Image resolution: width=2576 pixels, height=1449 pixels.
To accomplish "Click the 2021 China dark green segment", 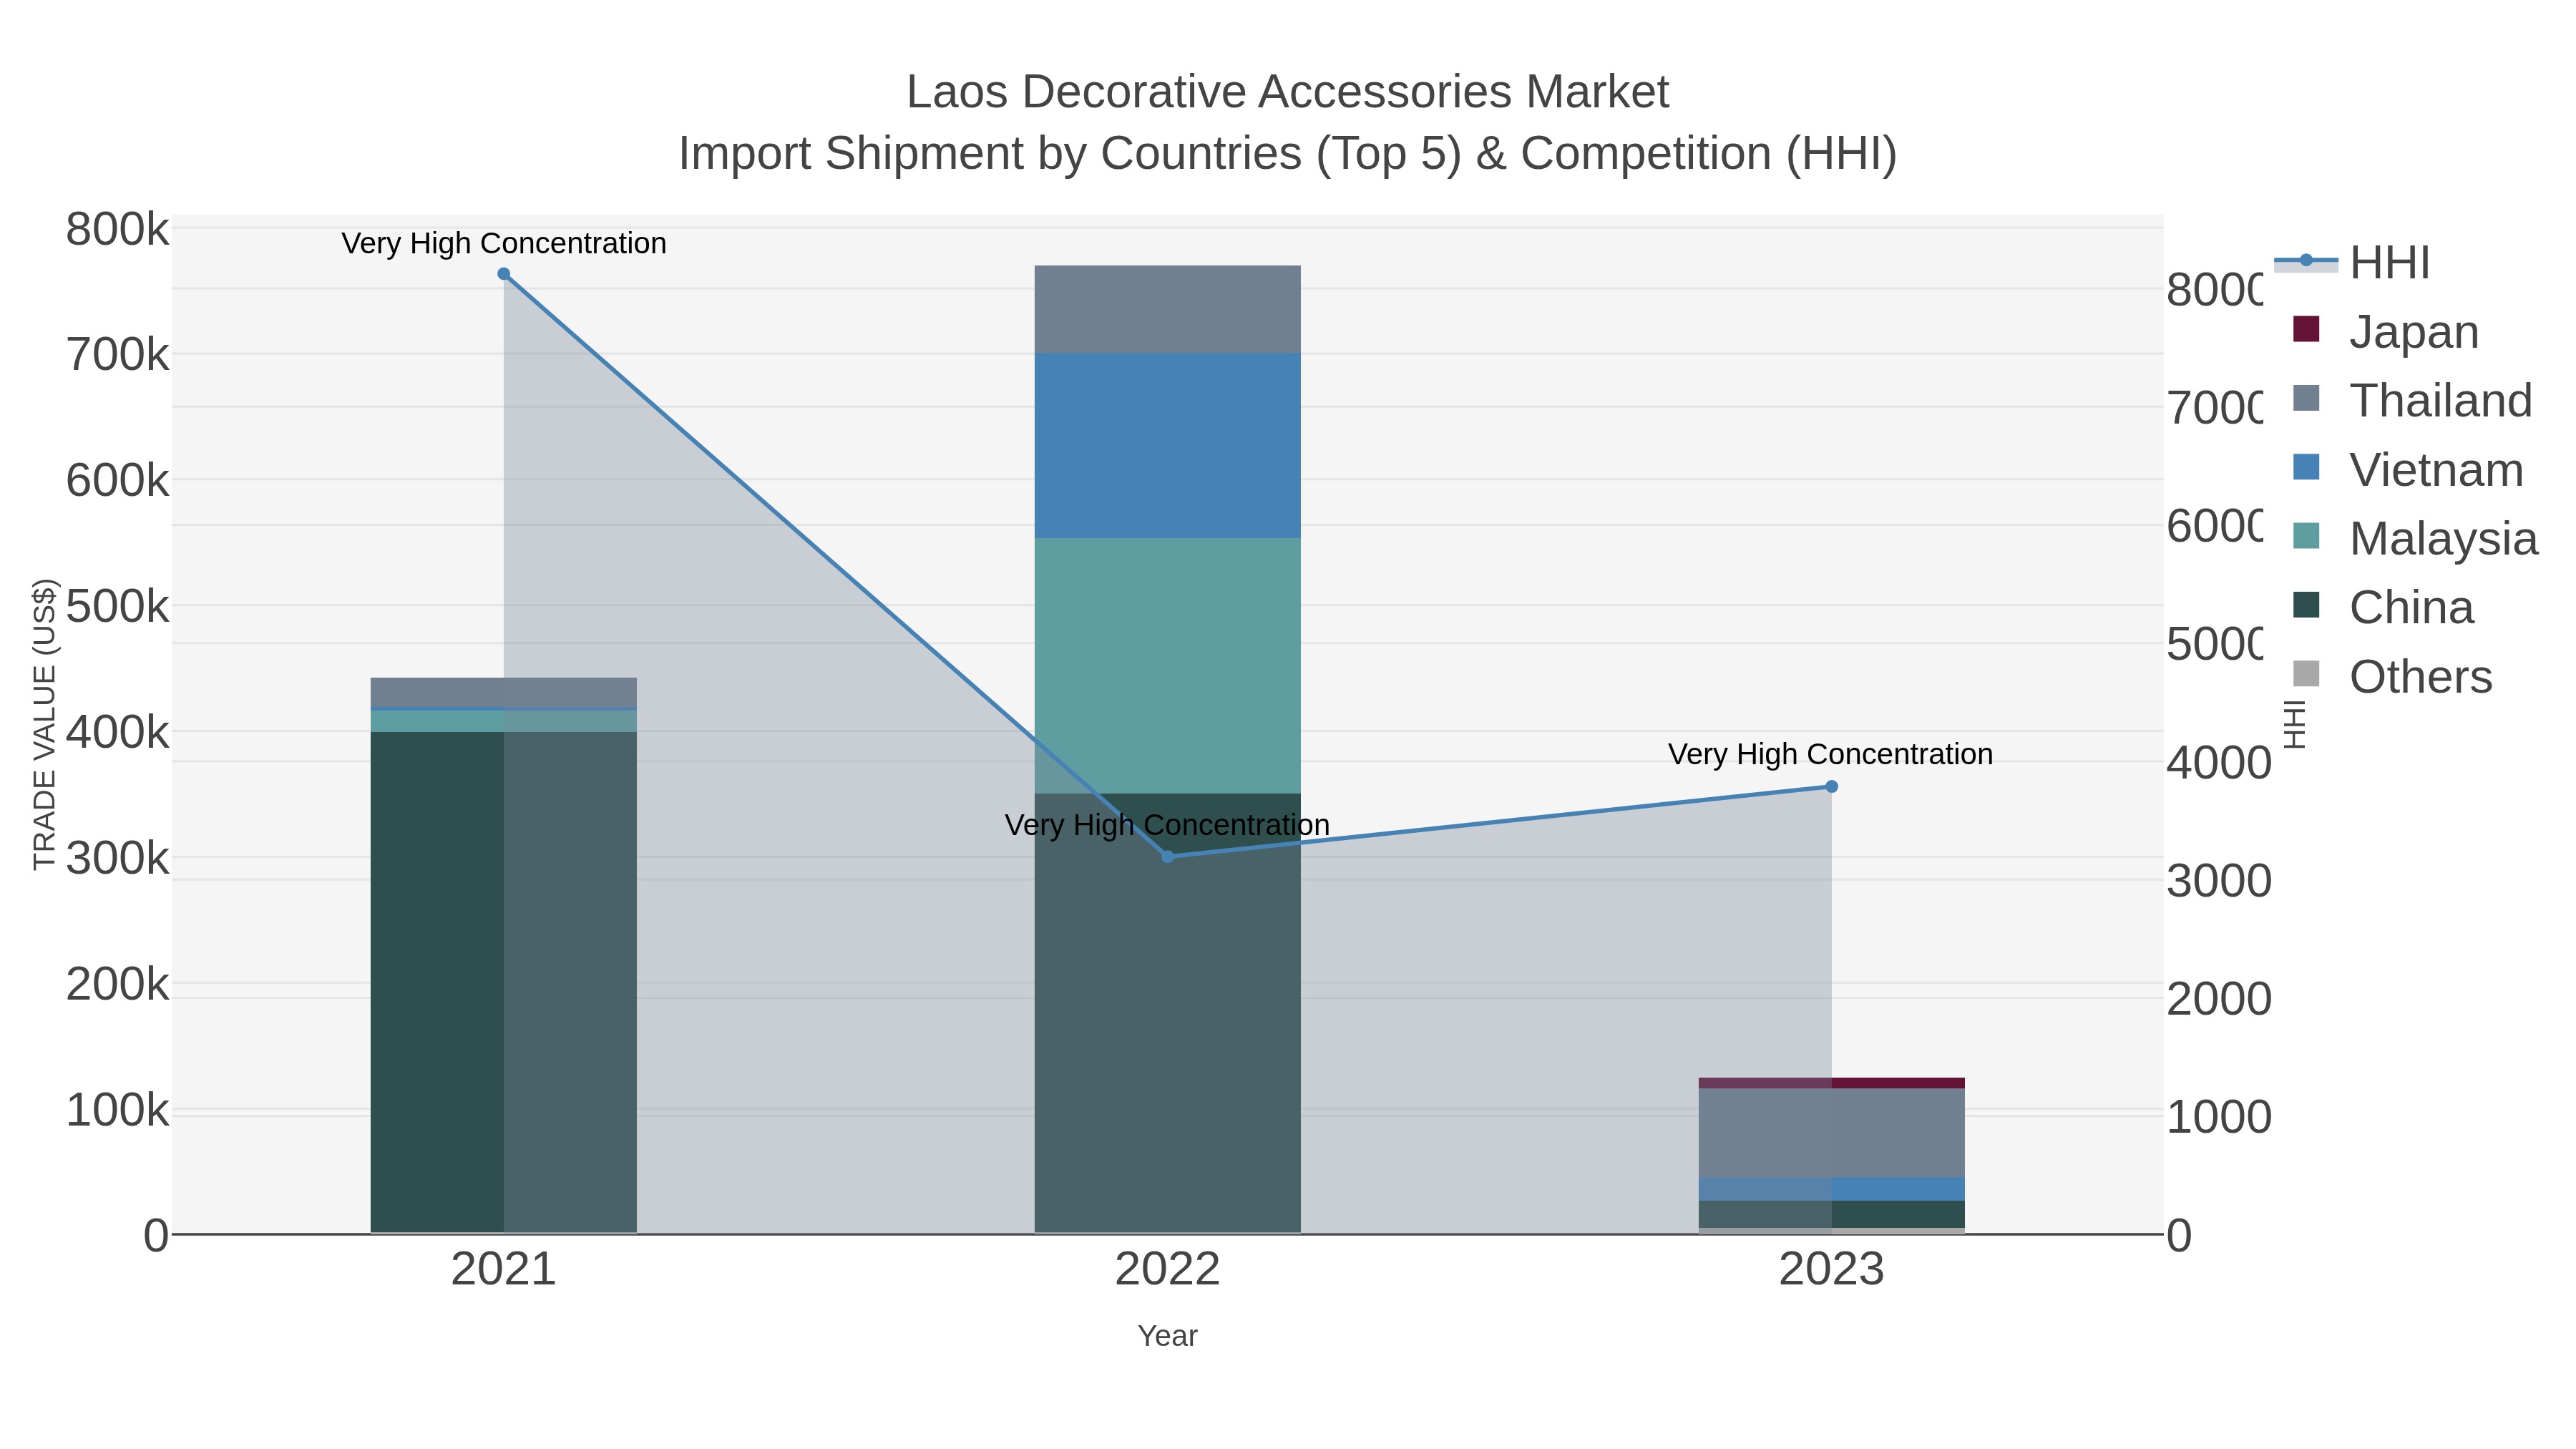I will tap(504, 982).
